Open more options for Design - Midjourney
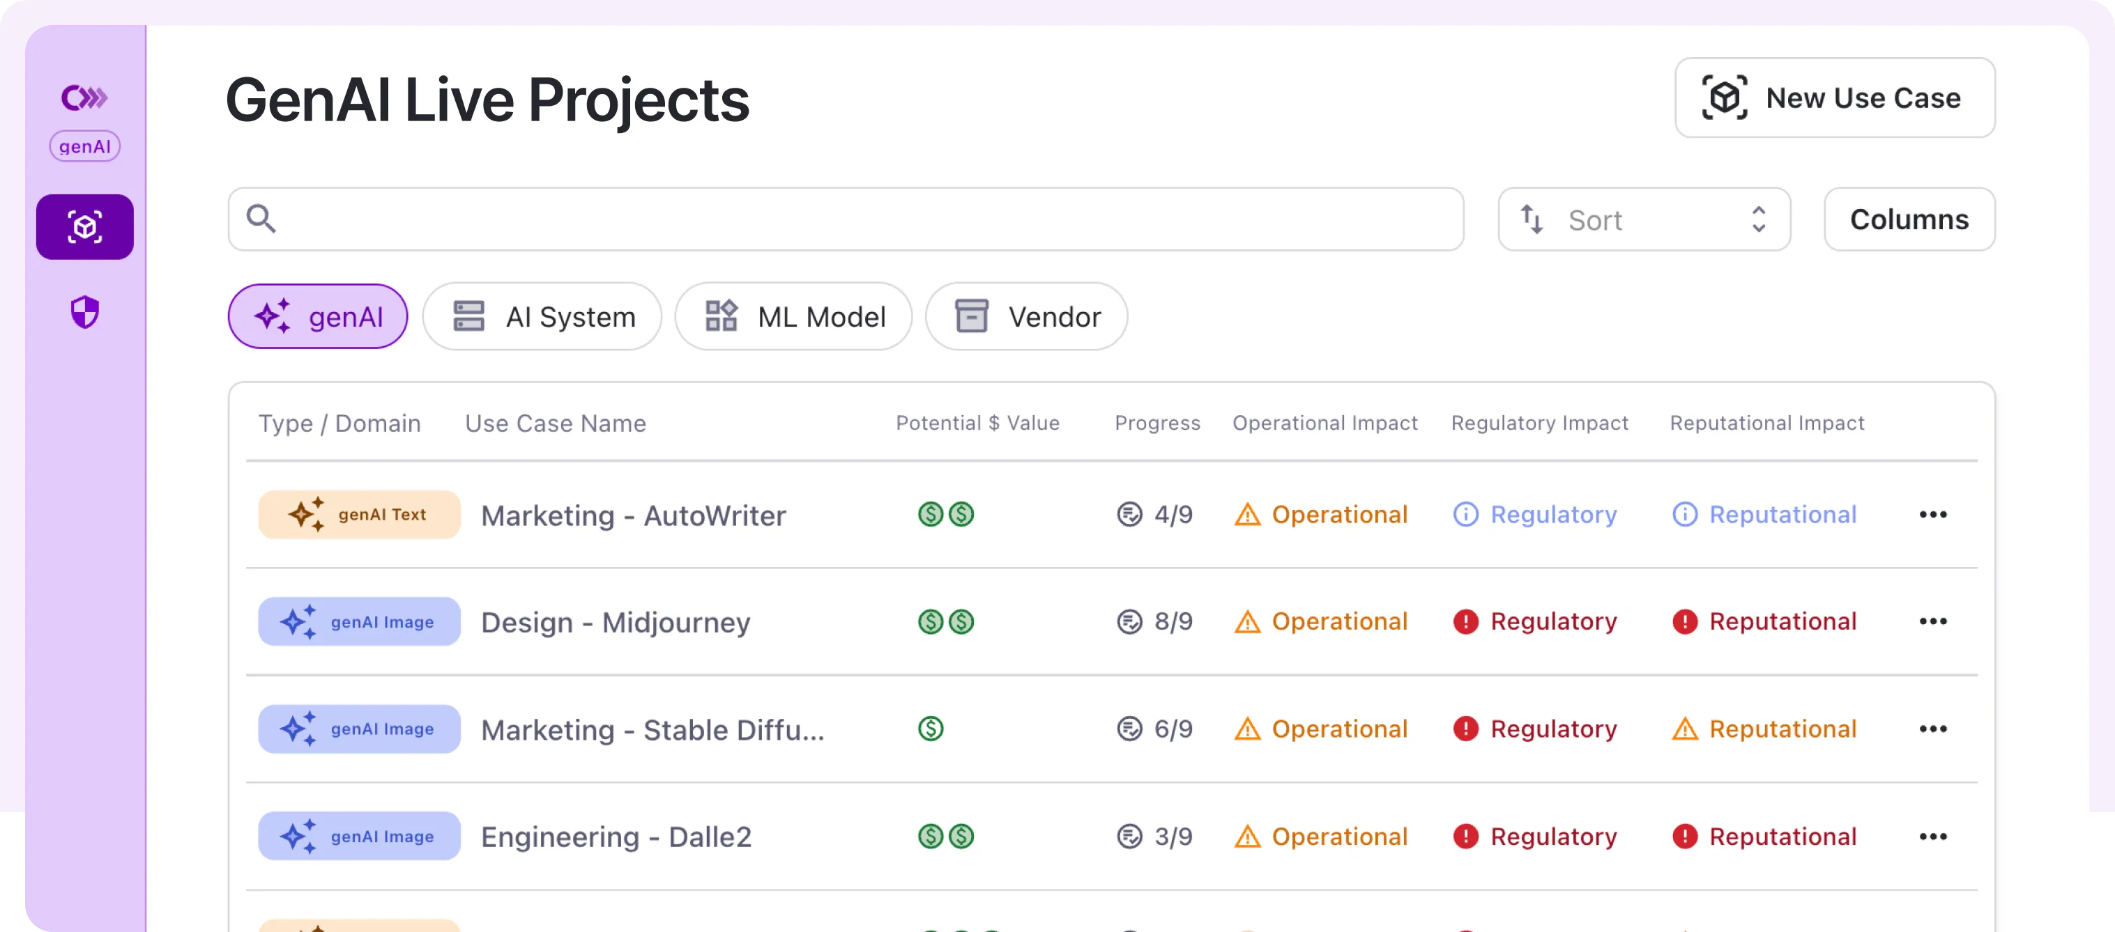Screen dimensions: 2115x932 coord(1933,621)
